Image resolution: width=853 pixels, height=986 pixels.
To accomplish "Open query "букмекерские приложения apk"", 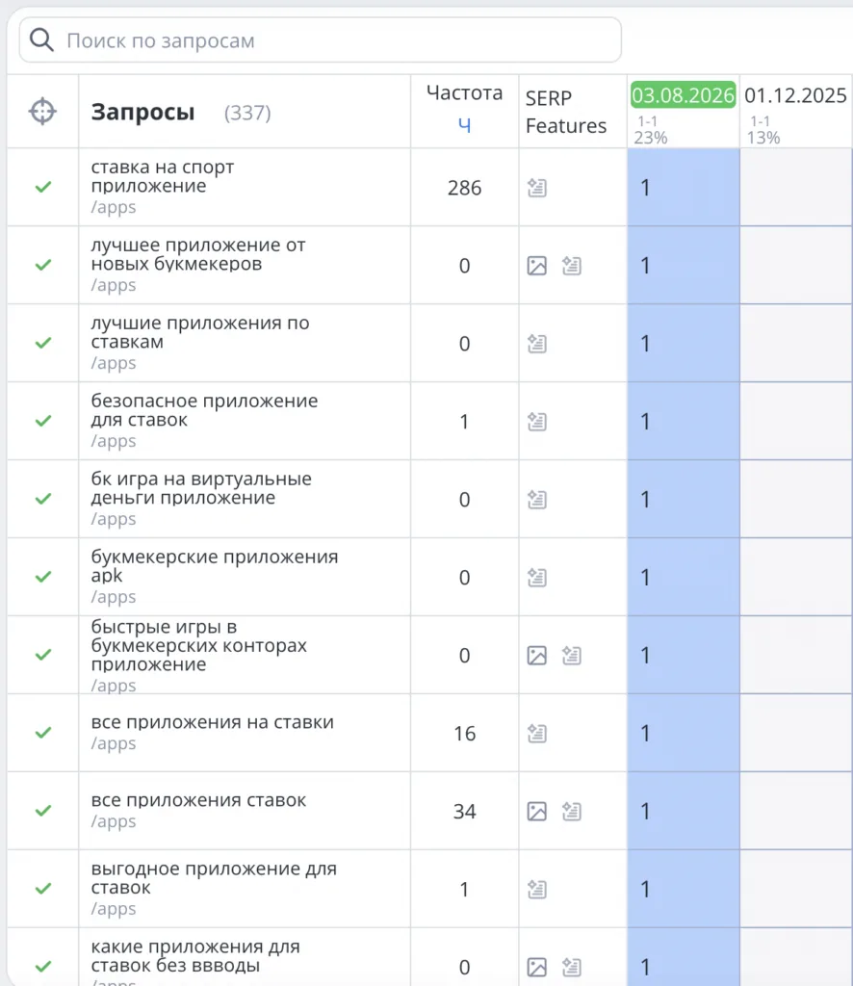I will point(215,566).
